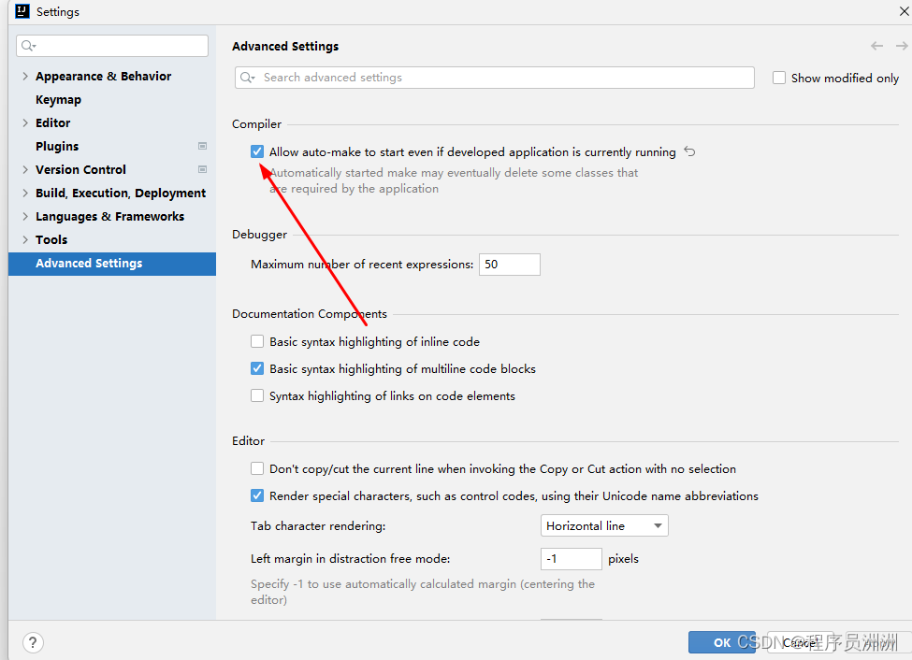Viewport: 912px width, 660px height.
Task: Select Keymap in the settings tree
Action: tap(58, 100)
